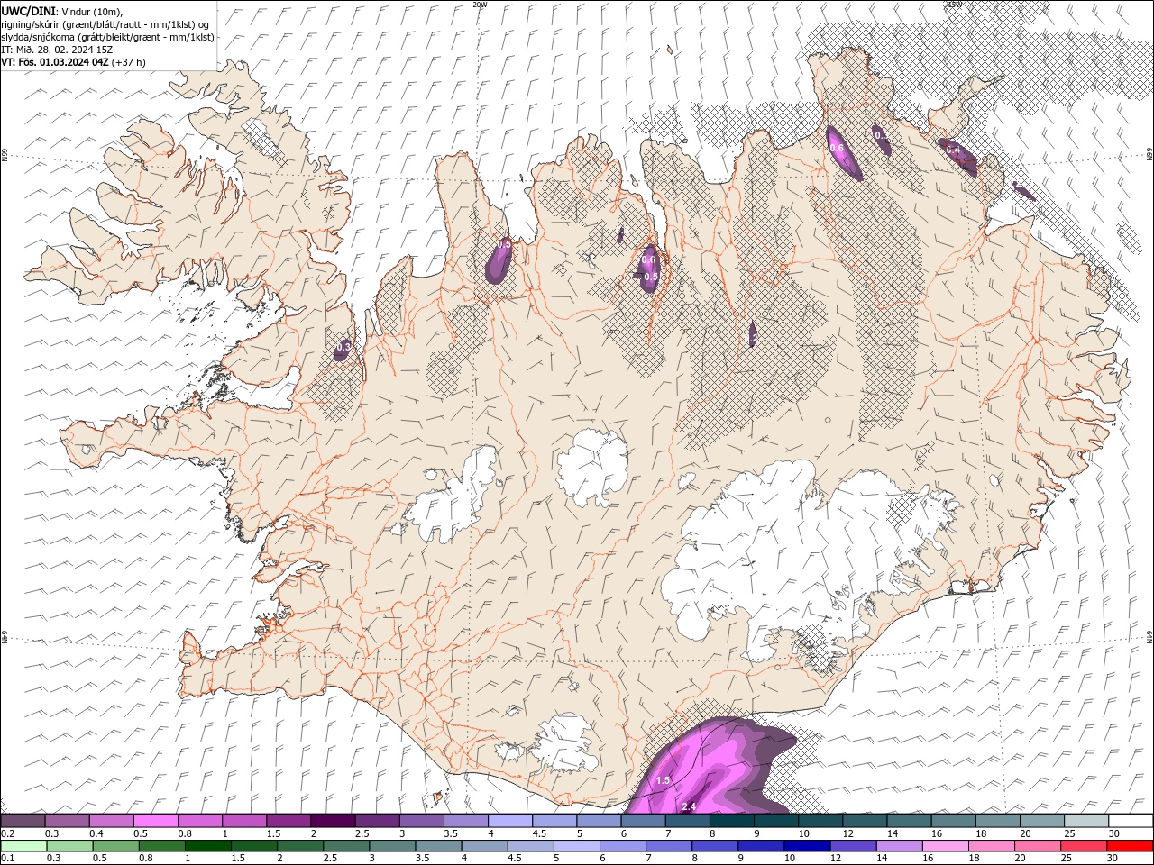1154x865 pixels.
Task: Pick the 14 light purple swatch in the lower legend row
Action: coord(901,846)
